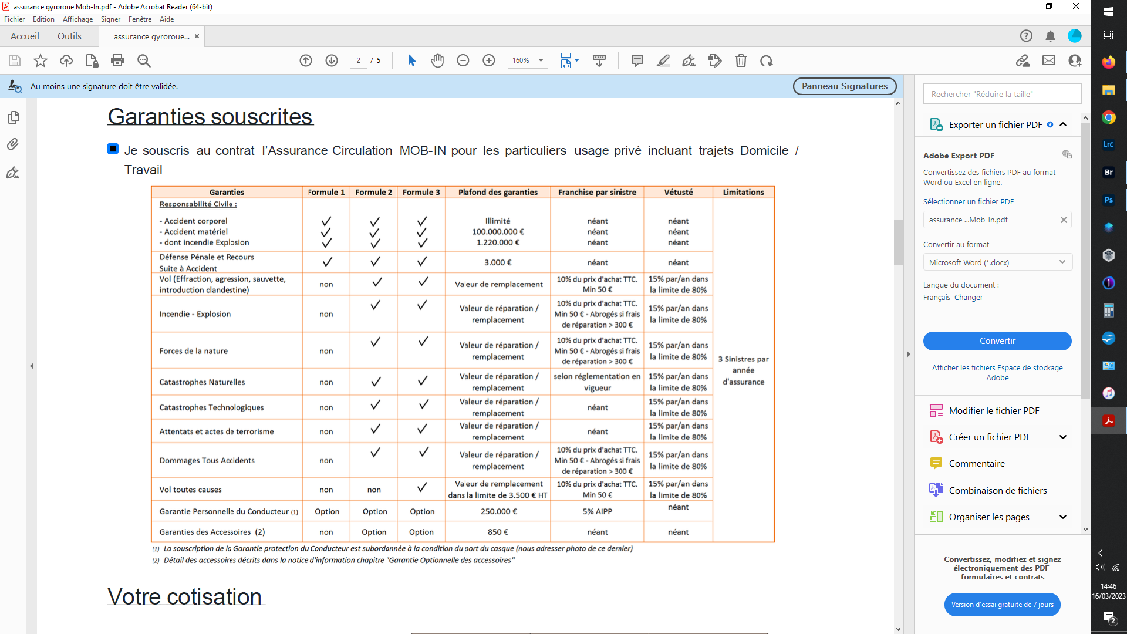
Task: Open the highlighter text tool
Action: [663, 60]
